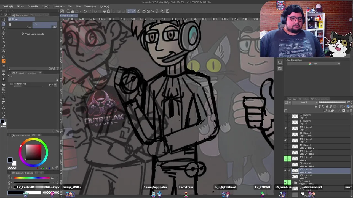353x198 pixels.
Task: Click the New raster layer icon
Action: tap(326, 111)
